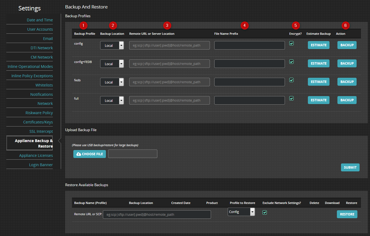Open Certificates/Keys settings

point(38,122)
